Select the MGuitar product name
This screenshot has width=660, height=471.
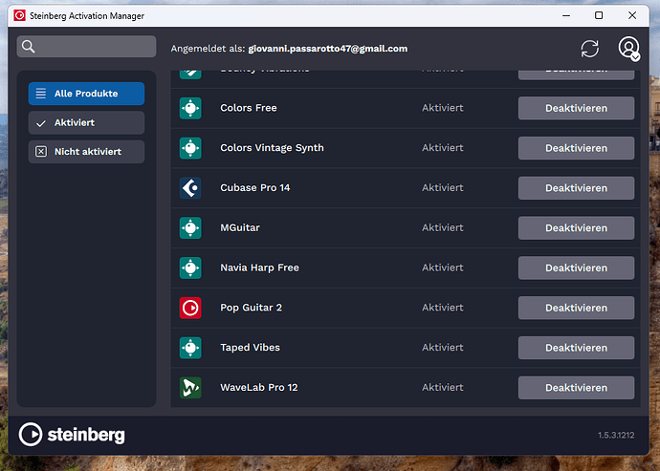coord(240,228)
